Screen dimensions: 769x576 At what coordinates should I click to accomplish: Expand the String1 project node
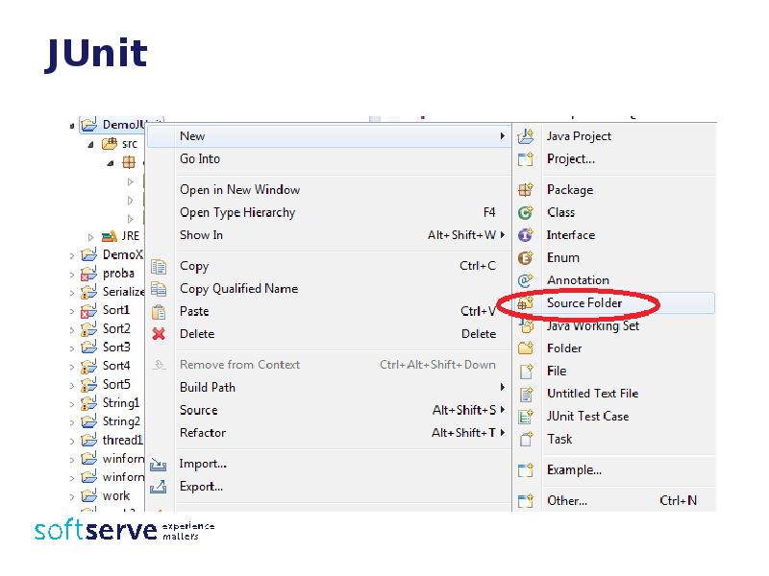click(72, 404)
